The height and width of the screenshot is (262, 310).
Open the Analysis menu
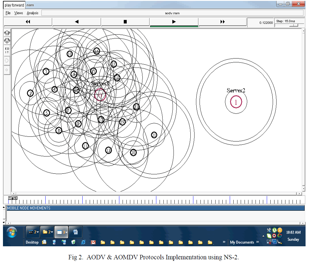tap(33, 13)
